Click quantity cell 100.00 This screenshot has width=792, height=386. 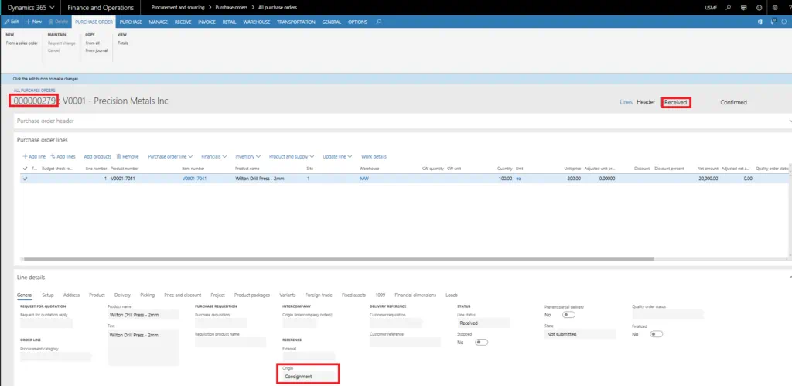504,179
